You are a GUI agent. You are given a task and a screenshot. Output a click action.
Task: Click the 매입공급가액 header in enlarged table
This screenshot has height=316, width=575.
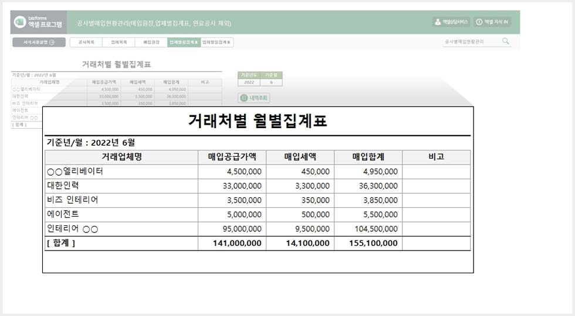tap(232, 157)
